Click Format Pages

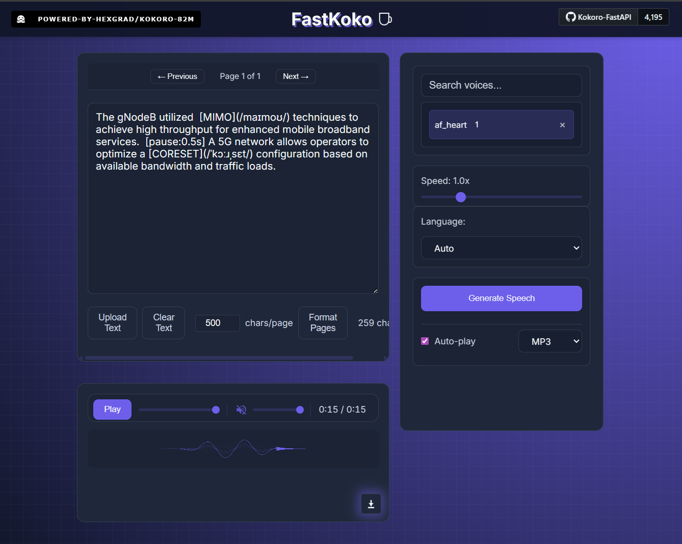[x=323, y=322]
